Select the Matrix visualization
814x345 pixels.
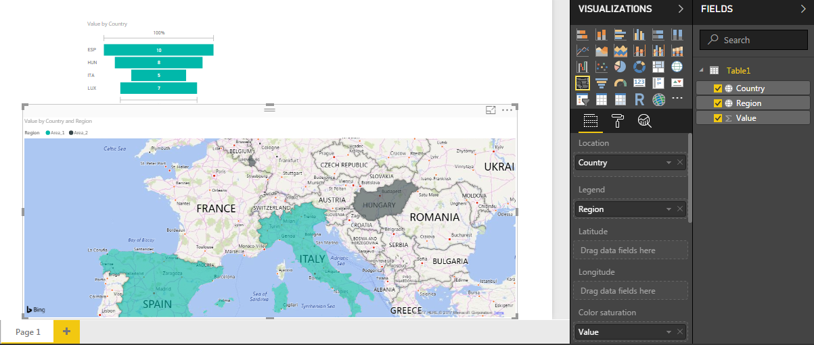(620, 100)
